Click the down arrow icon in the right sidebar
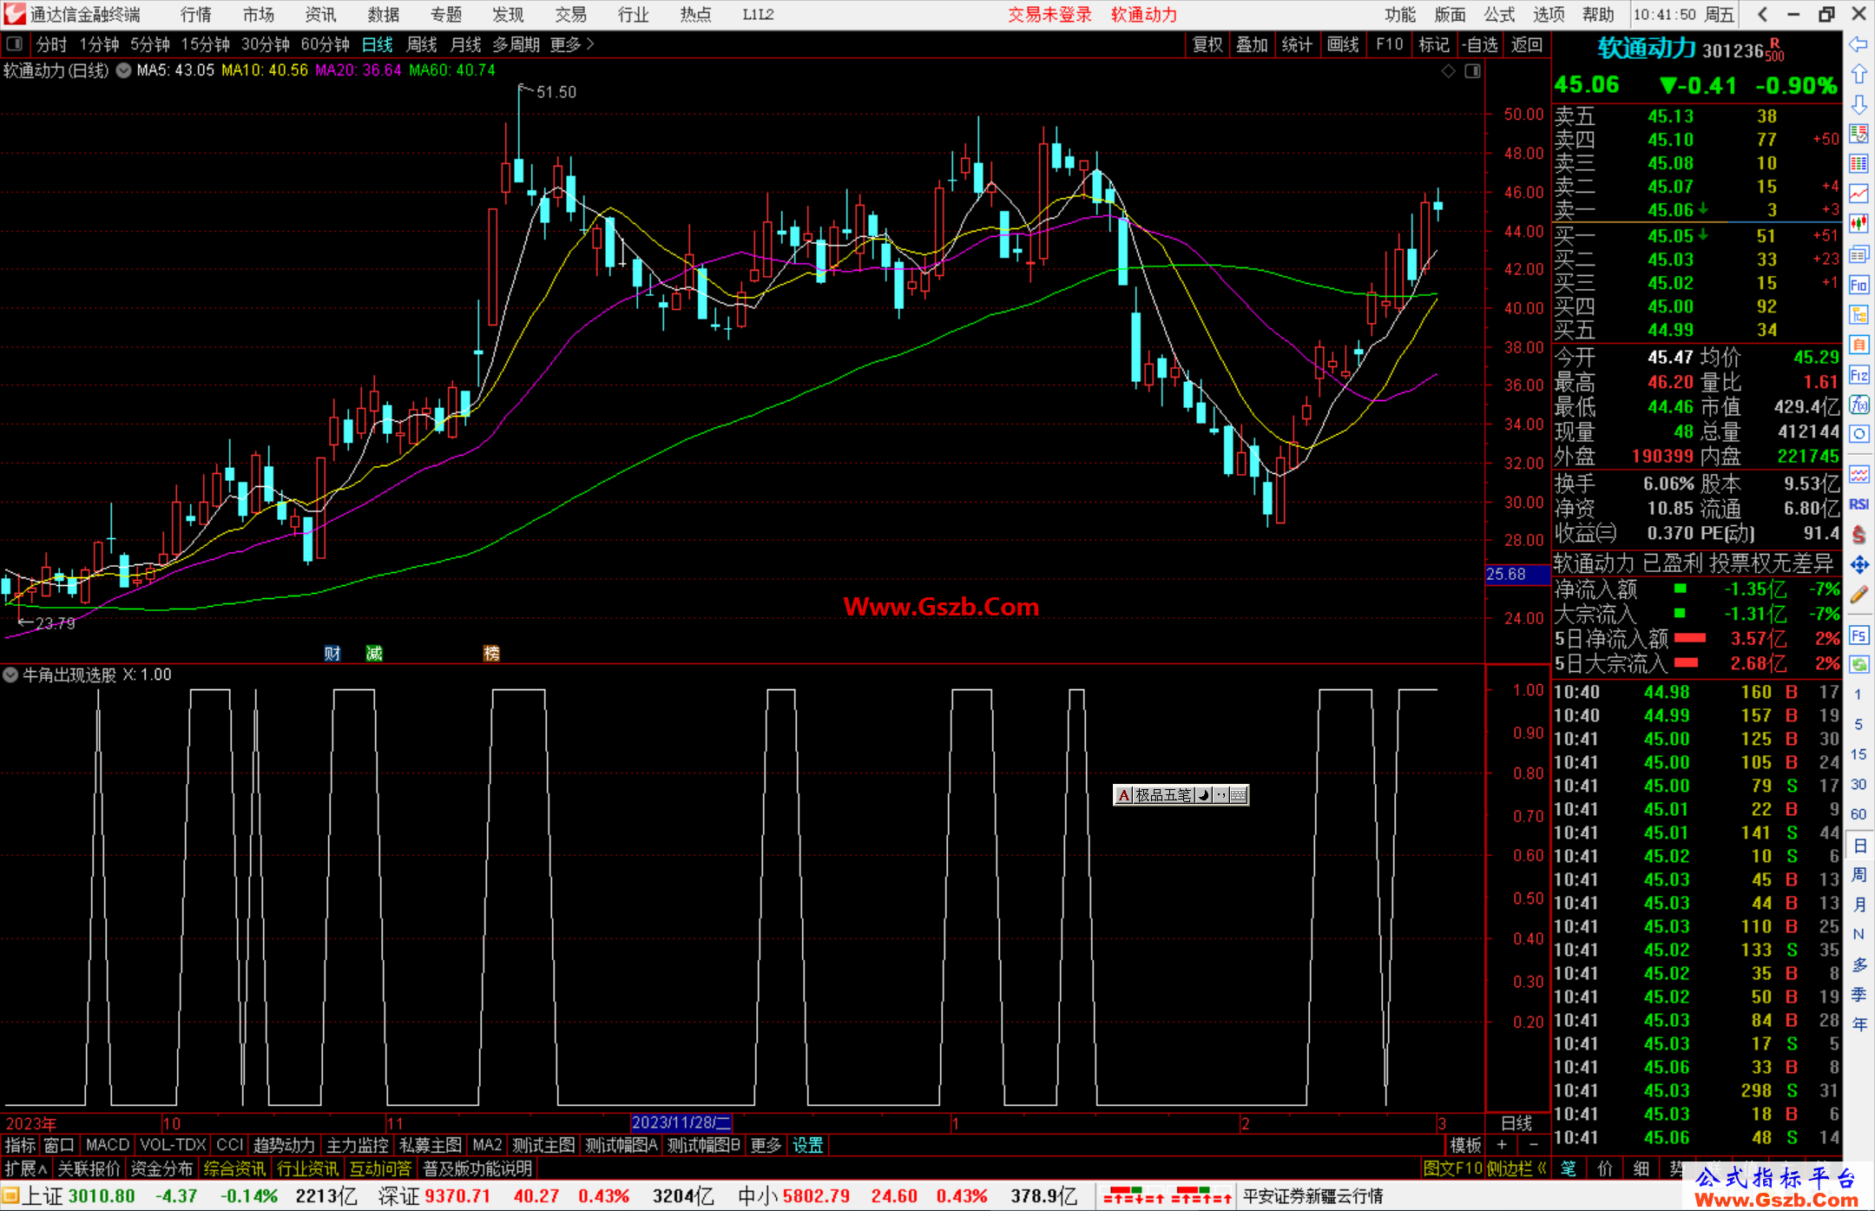The height and width of the screenshot is (1211, 1875). point(1859,105)
